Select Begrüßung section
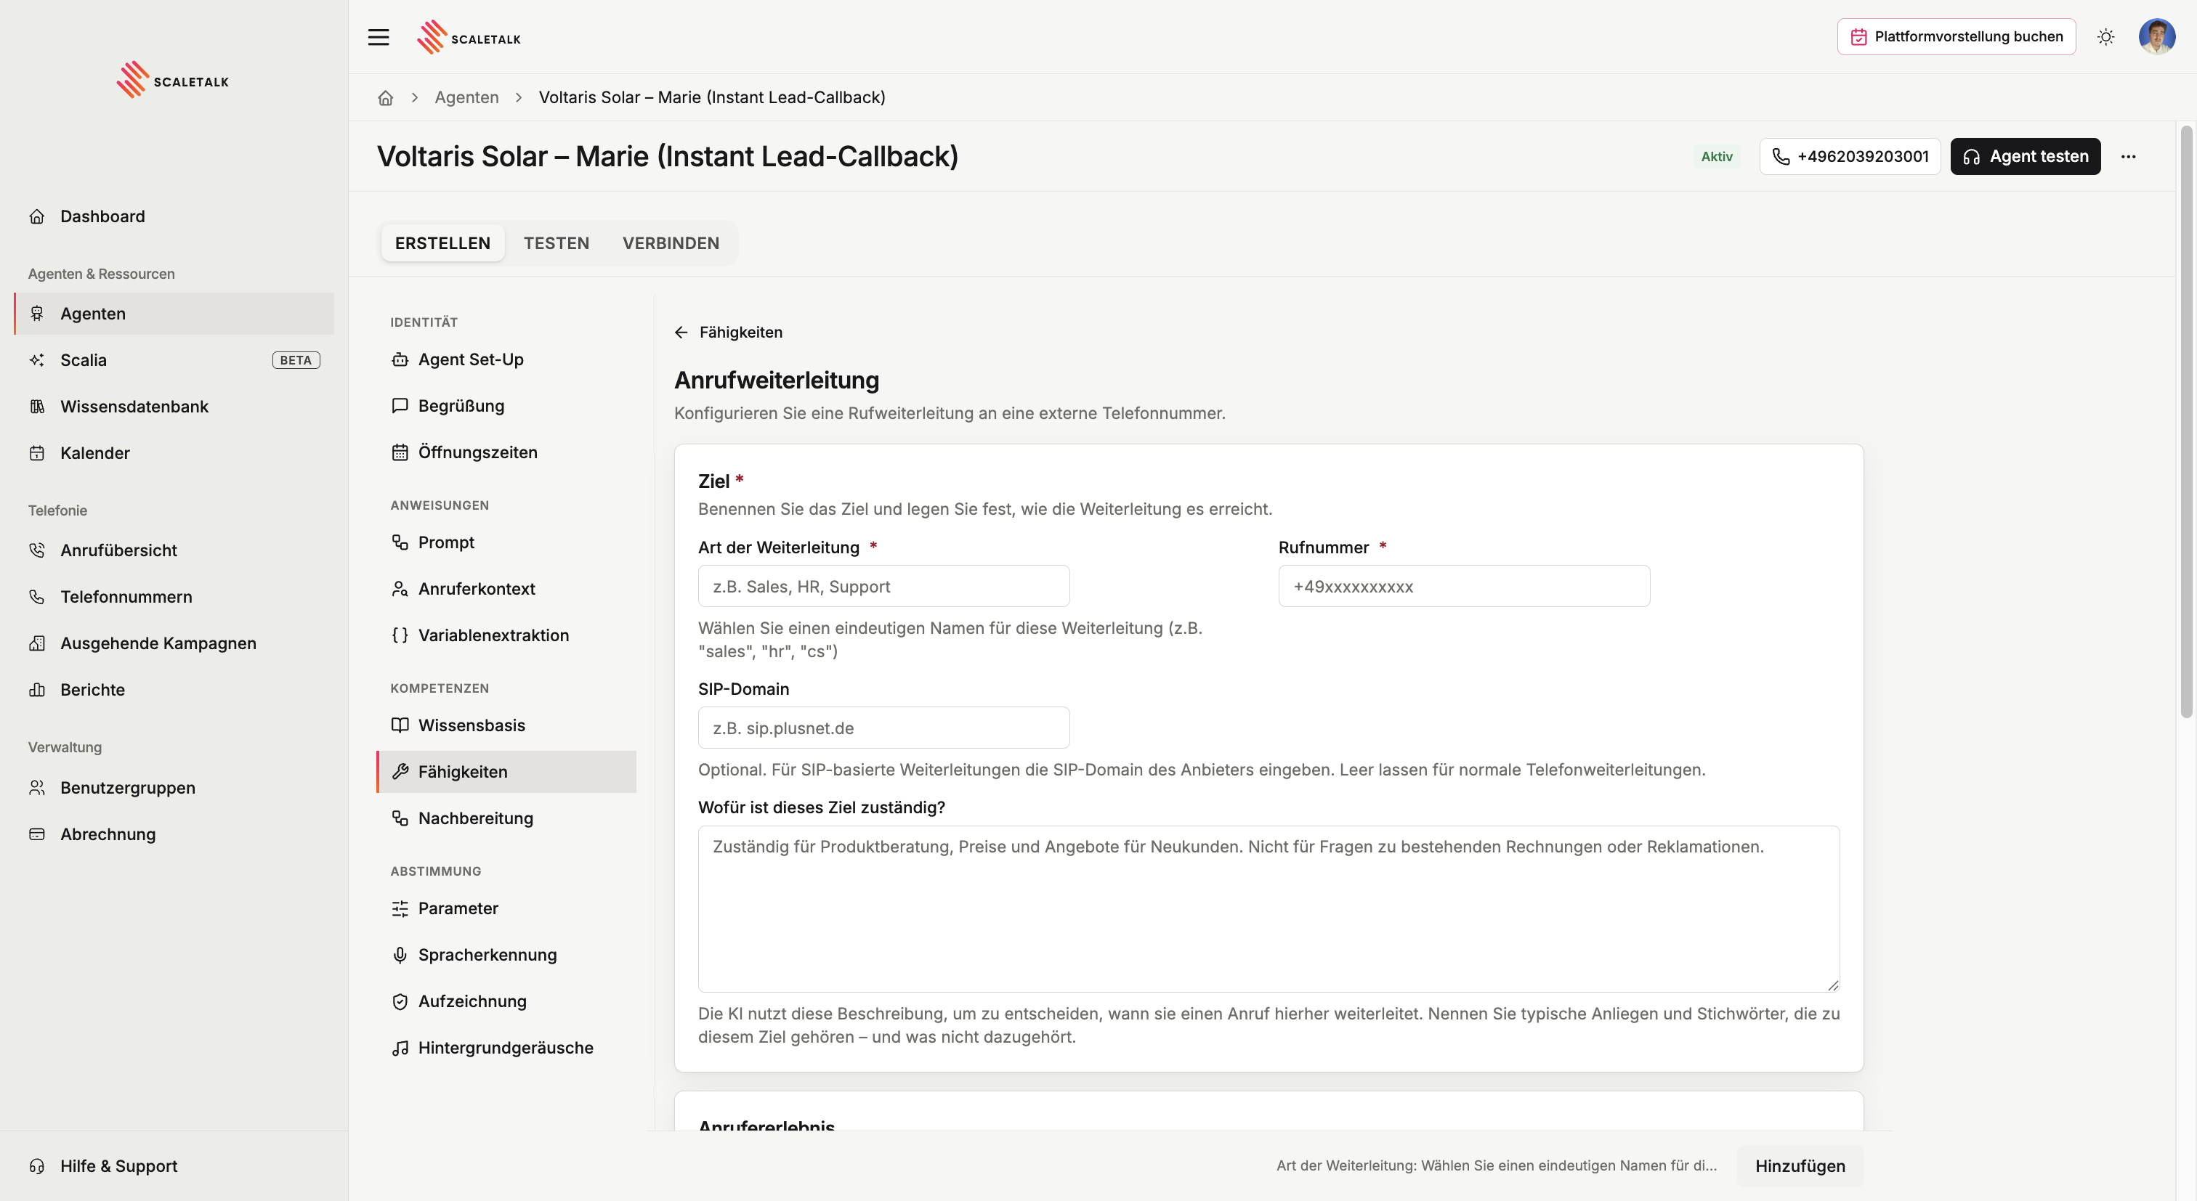The width and height of the screenshot is (2197, 1201). (506, 406)
